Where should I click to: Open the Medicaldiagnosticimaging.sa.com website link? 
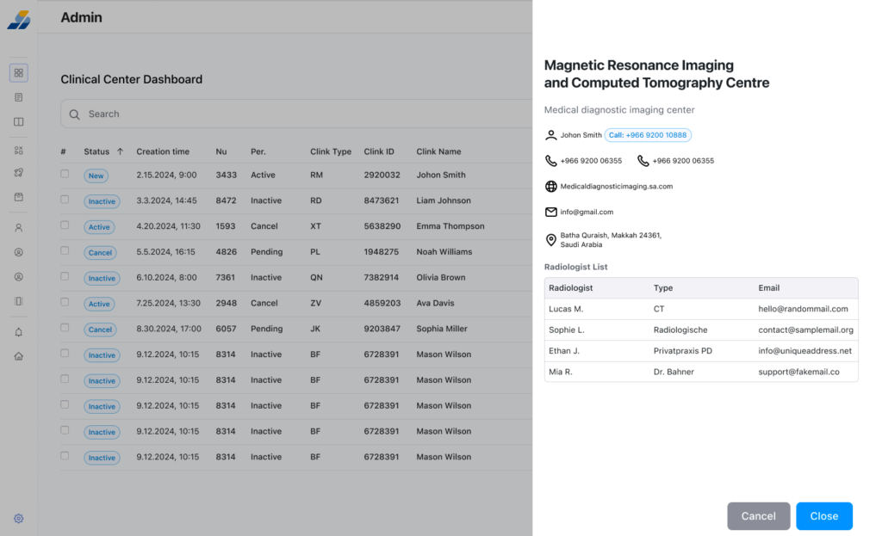coord(617,186)
